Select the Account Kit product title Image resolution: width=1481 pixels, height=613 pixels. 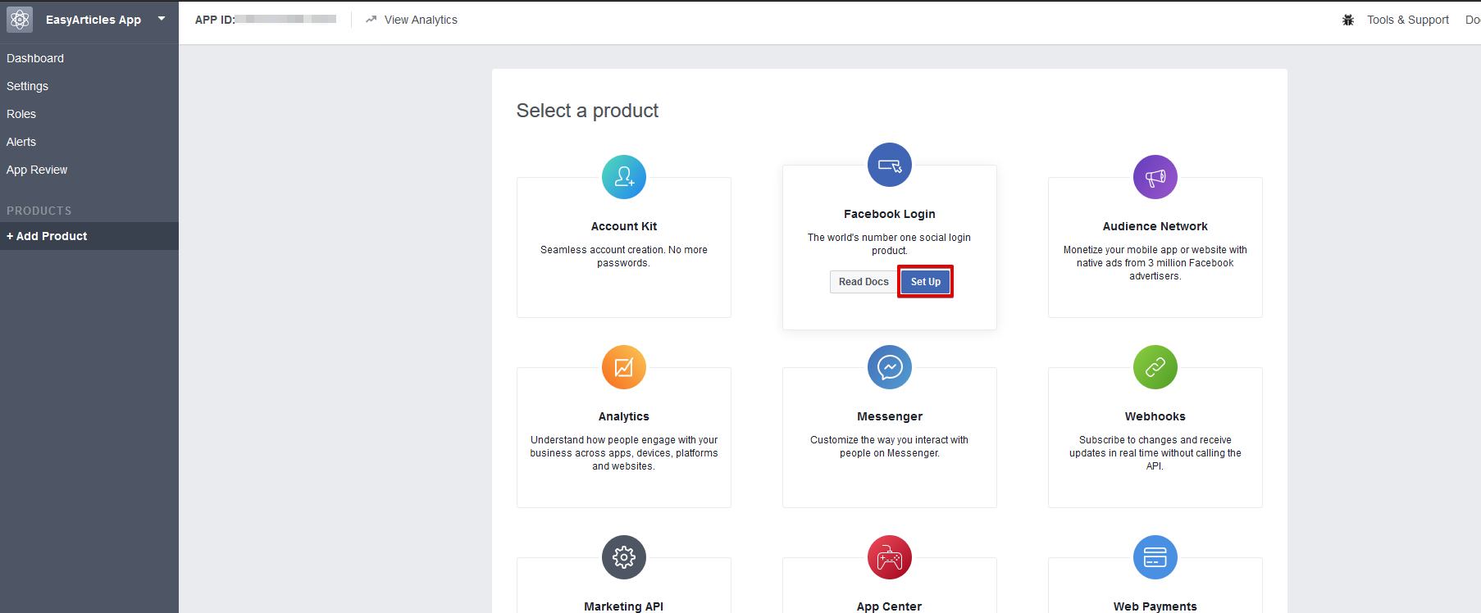click(624, 226)
